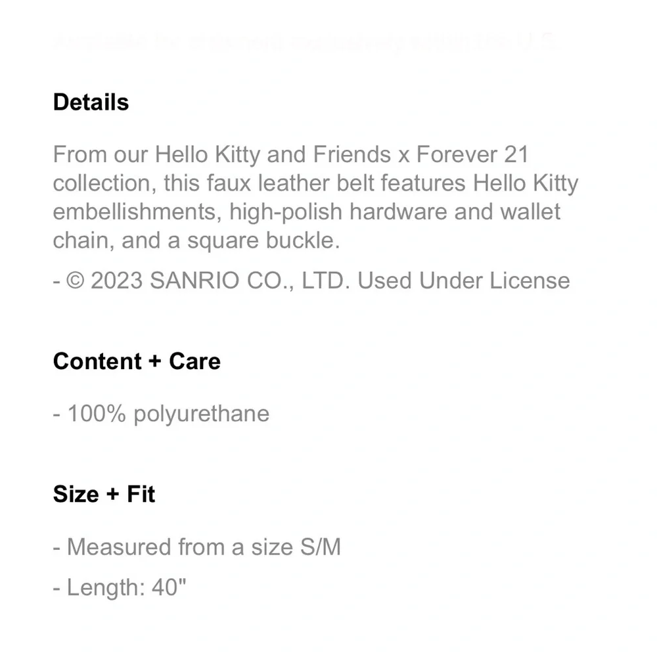Click the Size + Fit heading
Image resolution: width=657 pixels, height=657 pixels.
[x=104, y=493]
